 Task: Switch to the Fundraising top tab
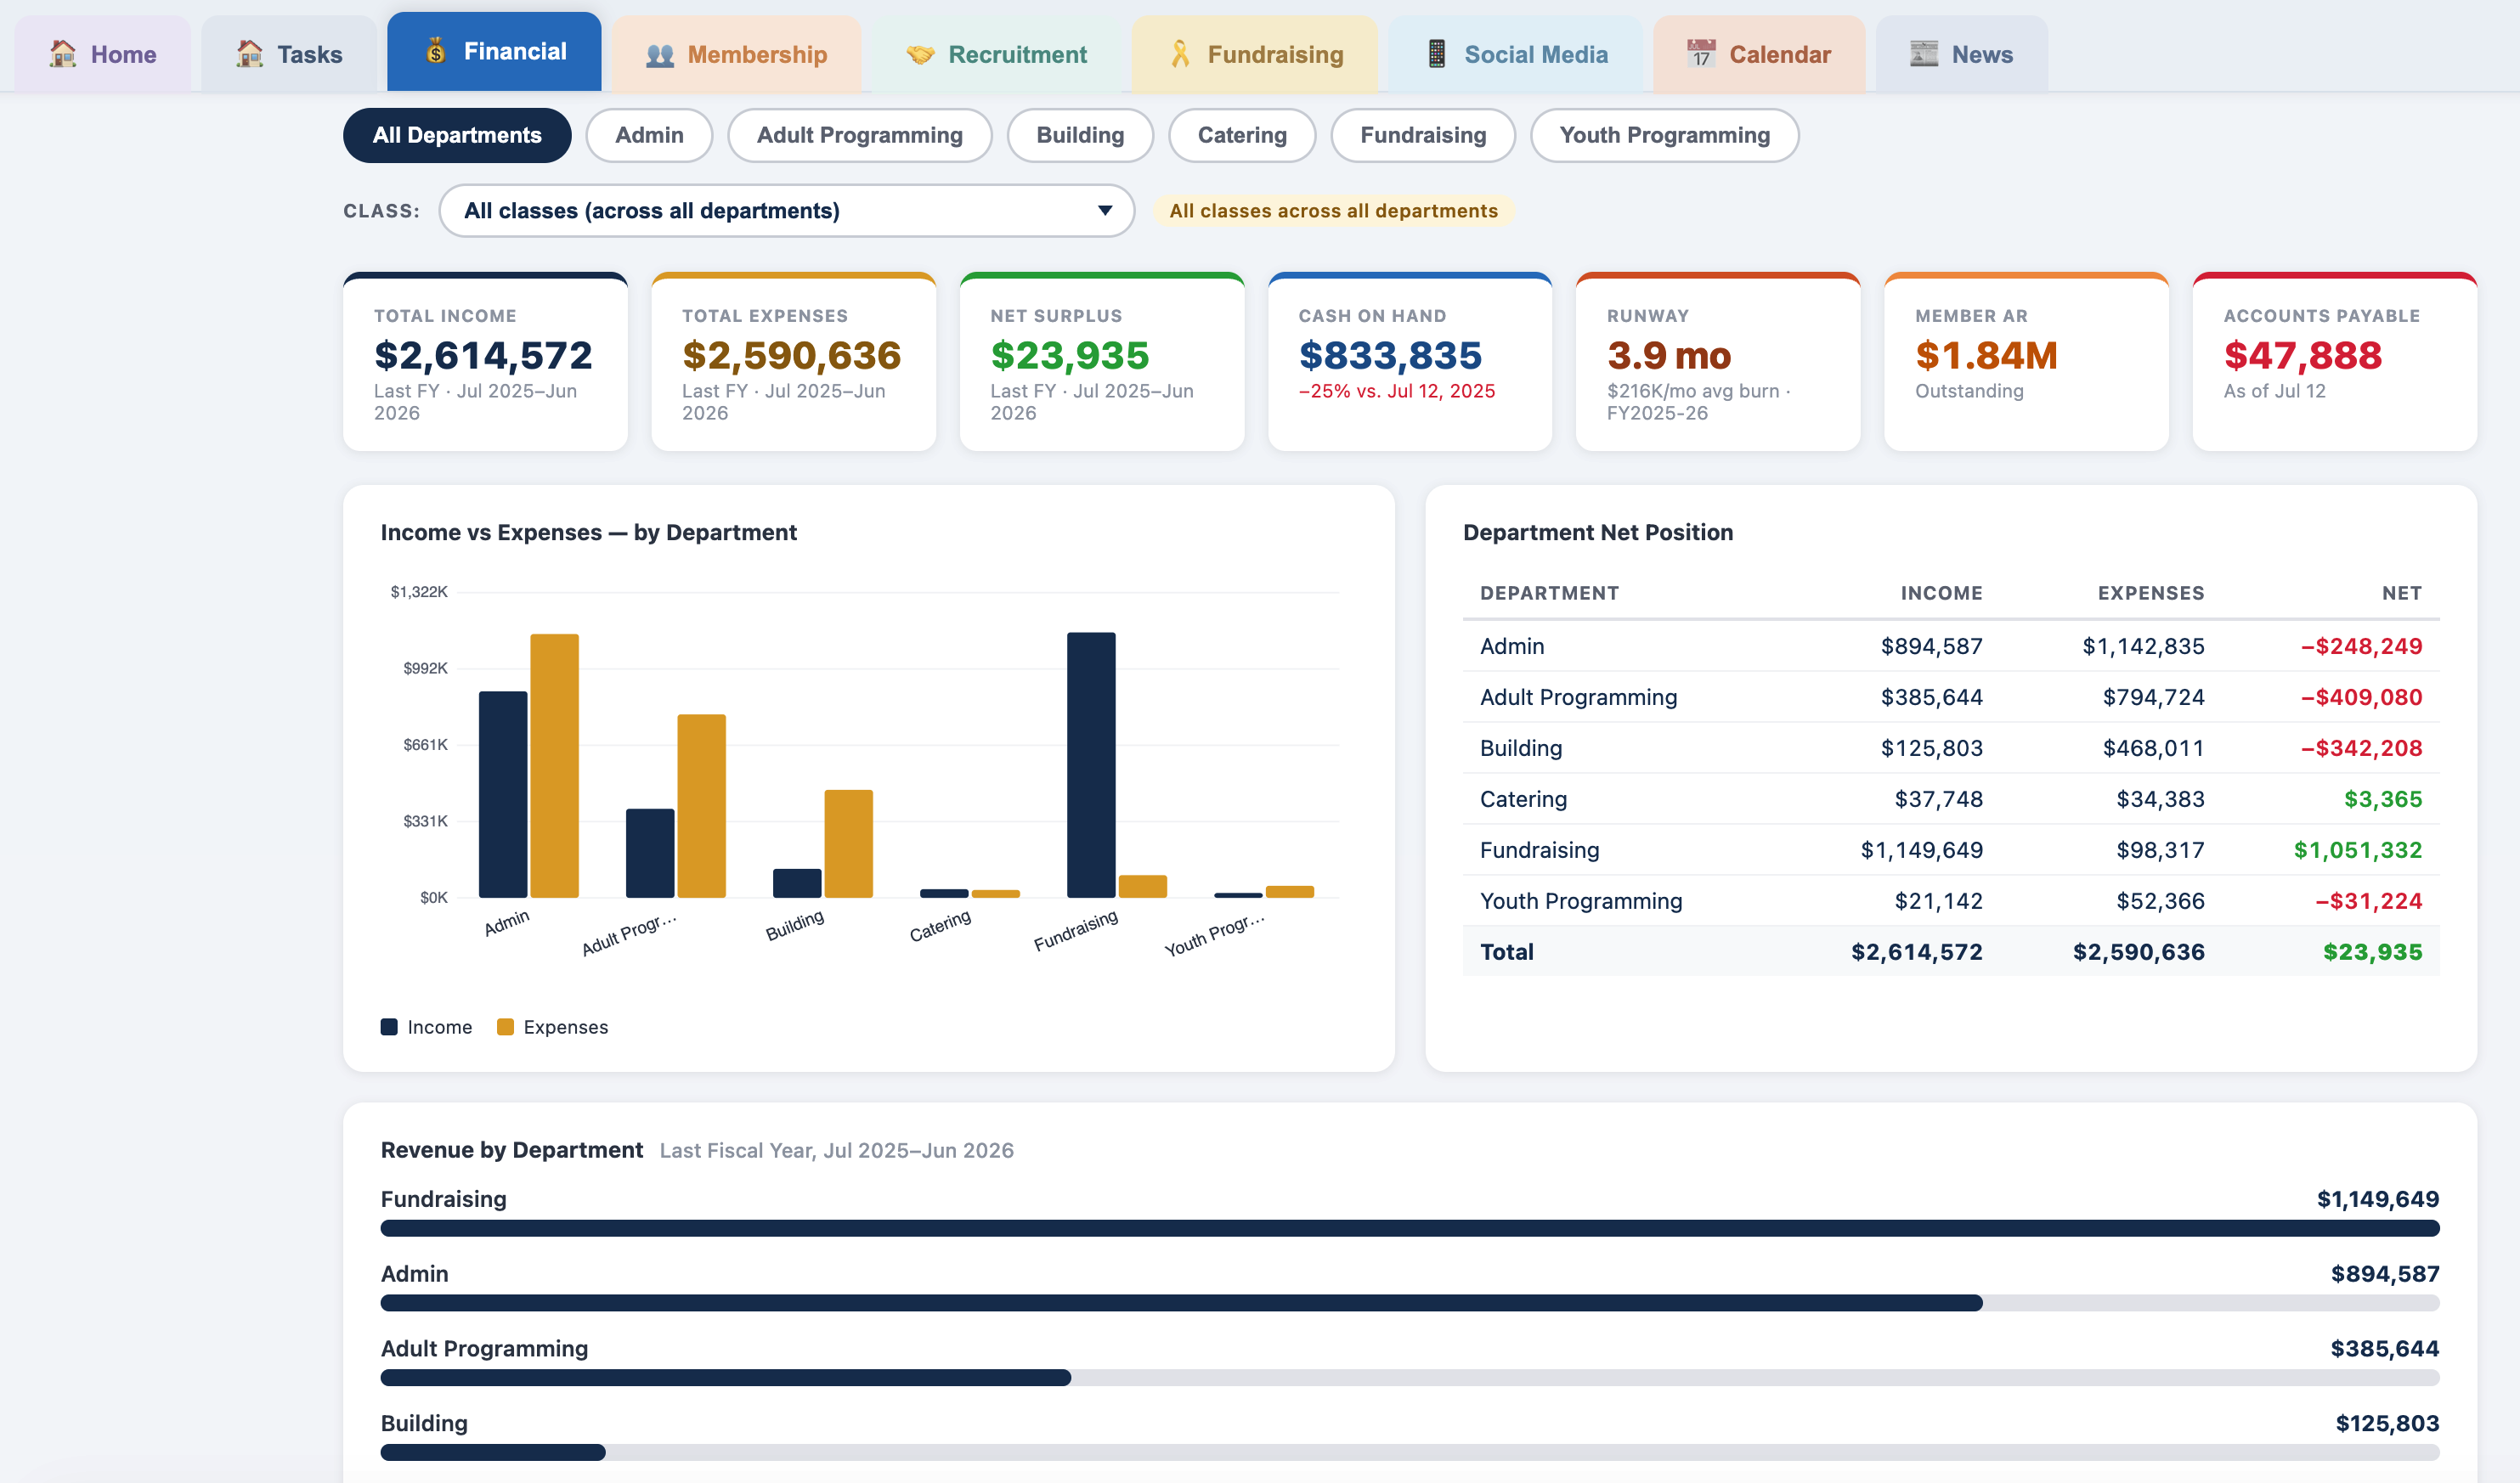point(1255,54)
